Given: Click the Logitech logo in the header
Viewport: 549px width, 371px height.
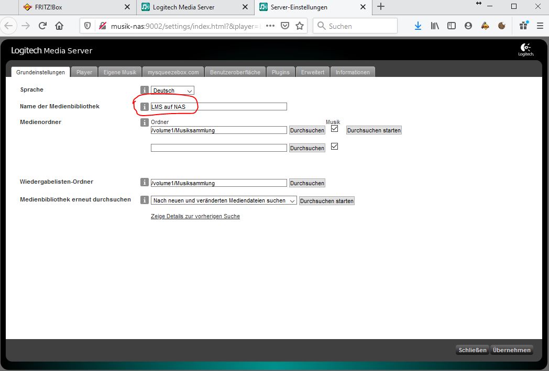Looking at the screenshot, I should click(526, 50).
